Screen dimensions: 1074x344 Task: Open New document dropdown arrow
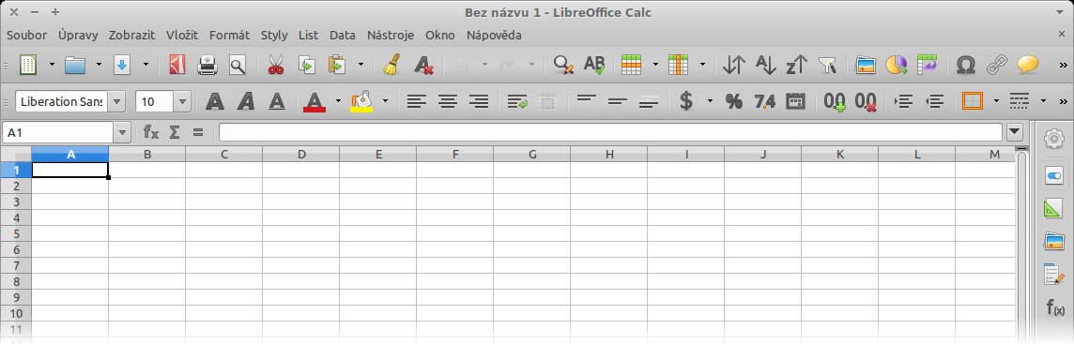(52, 65)
